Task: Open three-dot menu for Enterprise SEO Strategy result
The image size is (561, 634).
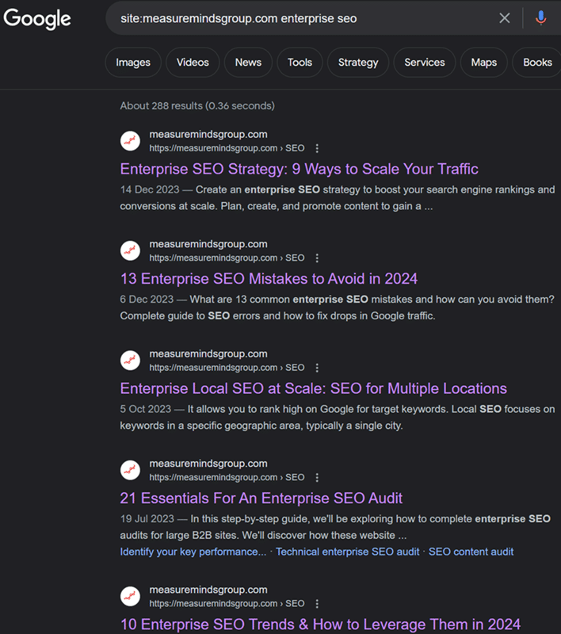Action: click(x=317, y=148)
